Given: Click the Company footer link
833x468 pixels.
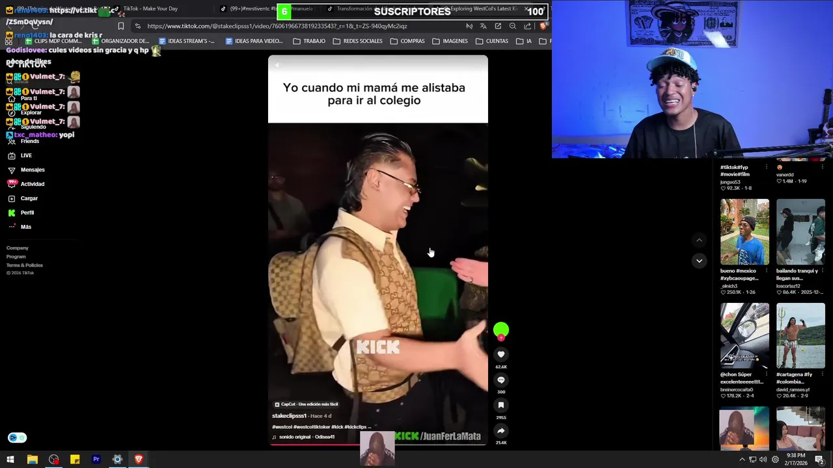Looking at the screenshot, I should pos(18,248).
